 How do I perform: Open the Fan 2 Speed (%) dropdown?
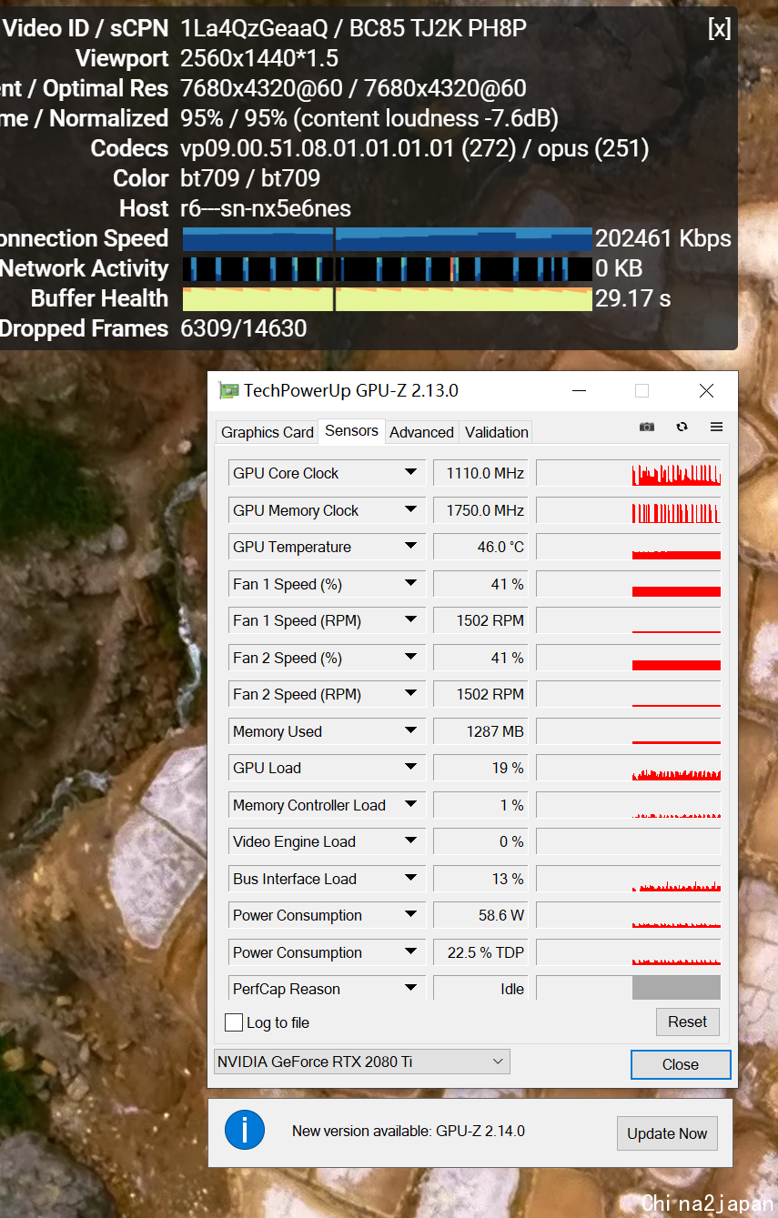tap(411, 658)
